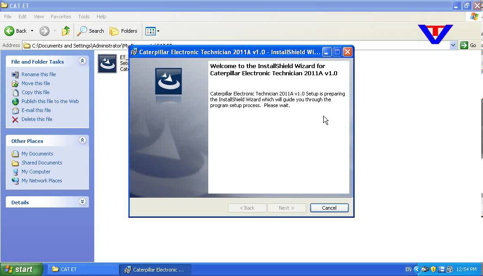This screenshot has height=276, width=483.
Task: Open the Views dropdown button
Action: [x=153, y=31]
